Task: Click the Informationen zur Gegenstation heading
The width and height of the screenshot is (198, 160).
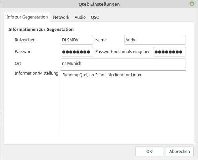Action: point(41,29)
